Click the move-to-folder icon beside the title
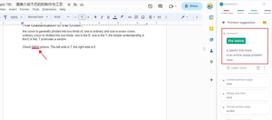This screenshot has width=272, height=120. click(75, 5)
